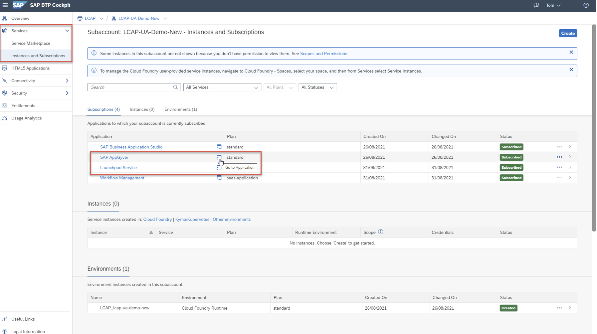Open Service Marketplace

(x=31, y=43)
